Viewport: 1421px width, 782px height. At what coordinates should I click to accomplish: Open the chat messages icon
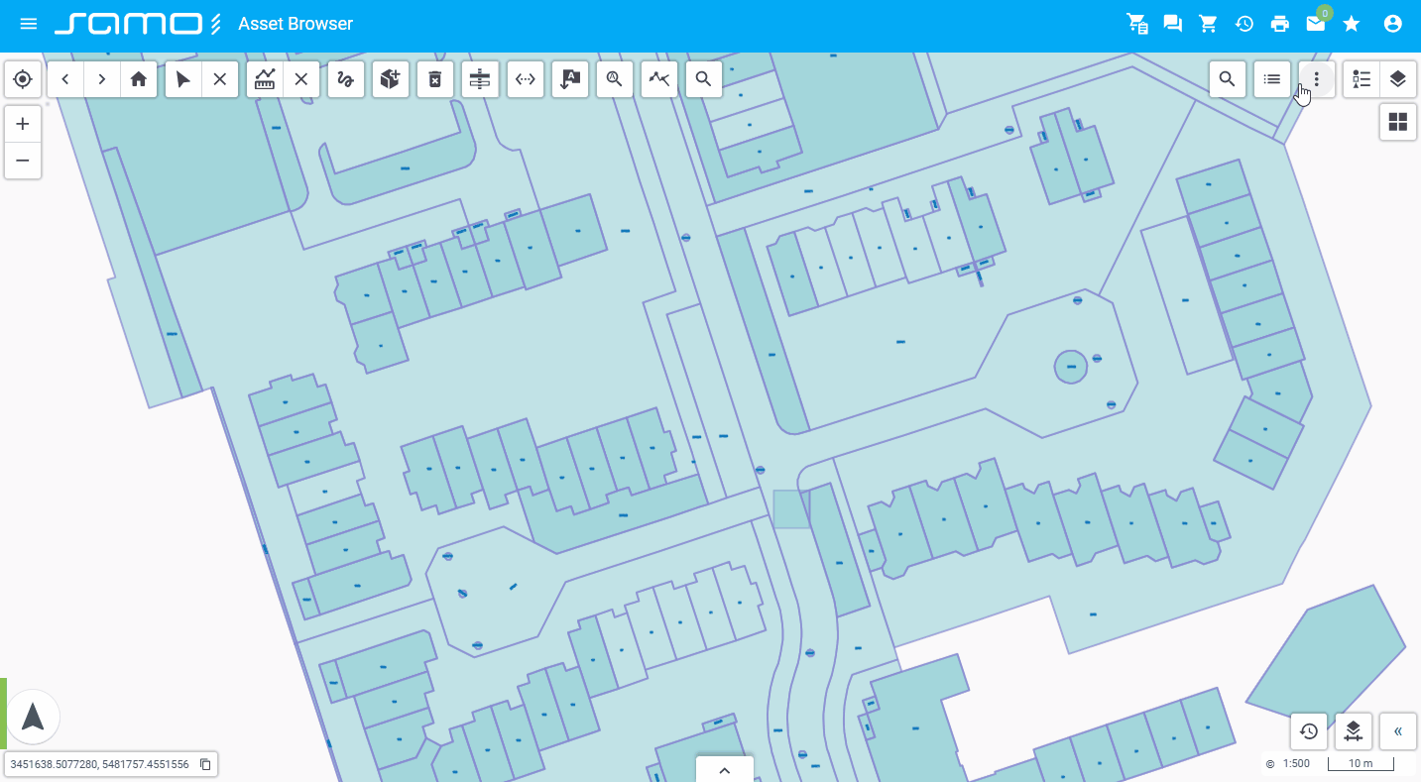click(1173, 24)
